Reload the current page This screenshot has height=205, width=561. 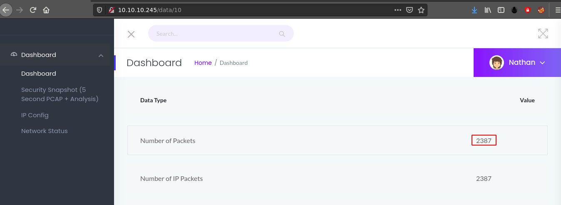pos(33,10)
